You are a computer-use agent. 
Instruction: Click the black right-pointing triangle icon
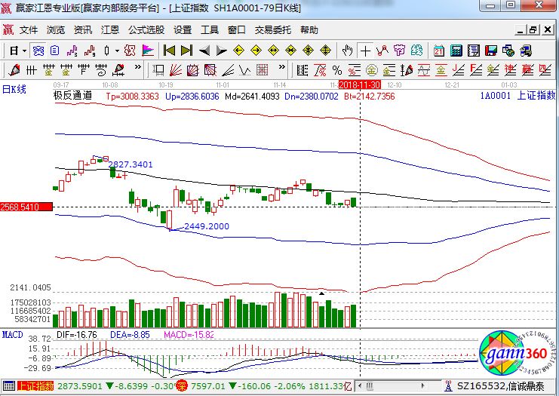[x=221, y=51]
